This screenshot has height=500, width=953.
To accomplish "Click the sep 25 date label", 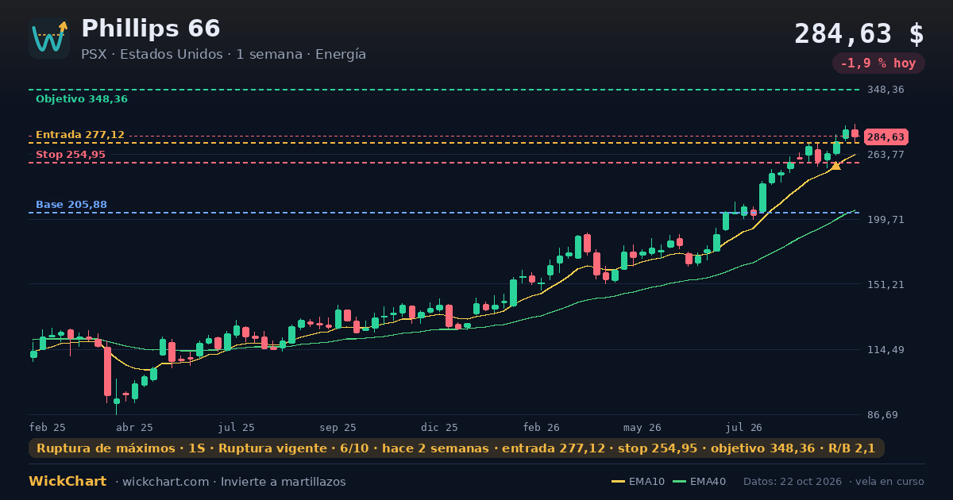I will tap(338, 427).
